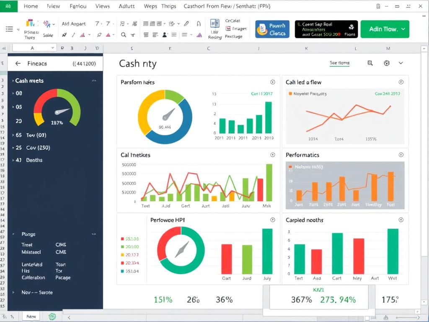The width and height of the screenshot is (429, 322).
Task: Click the hamburger list icon at ribbon's far left
Action: 8,29
